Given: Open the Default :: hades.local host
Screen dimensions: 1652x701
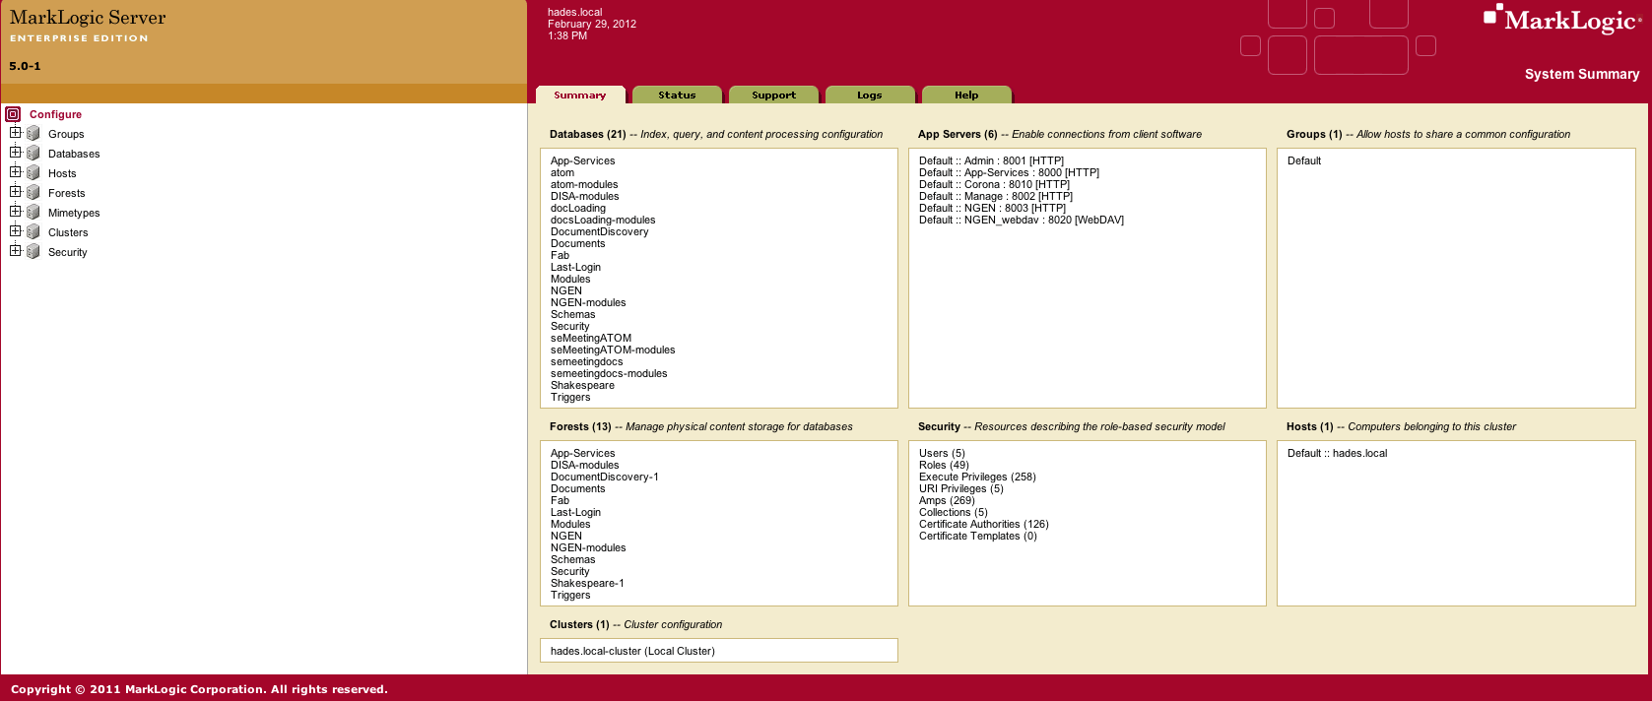Looking at the screenshot, I should 1338,453.
